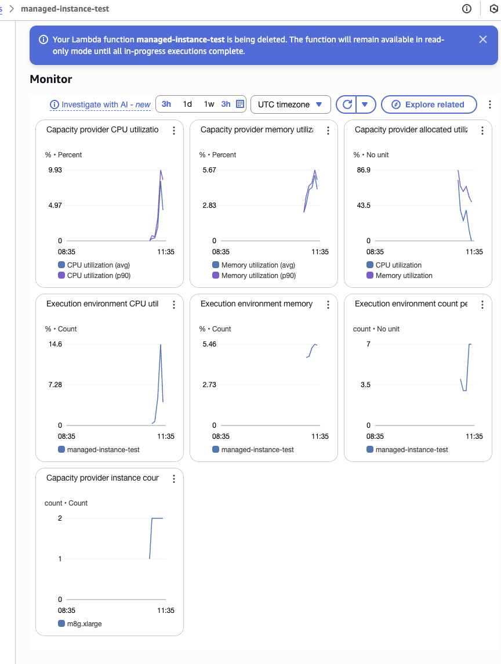Dismiss the function deletion notification banner
This screenshot has width=501, height=664.
482,39
